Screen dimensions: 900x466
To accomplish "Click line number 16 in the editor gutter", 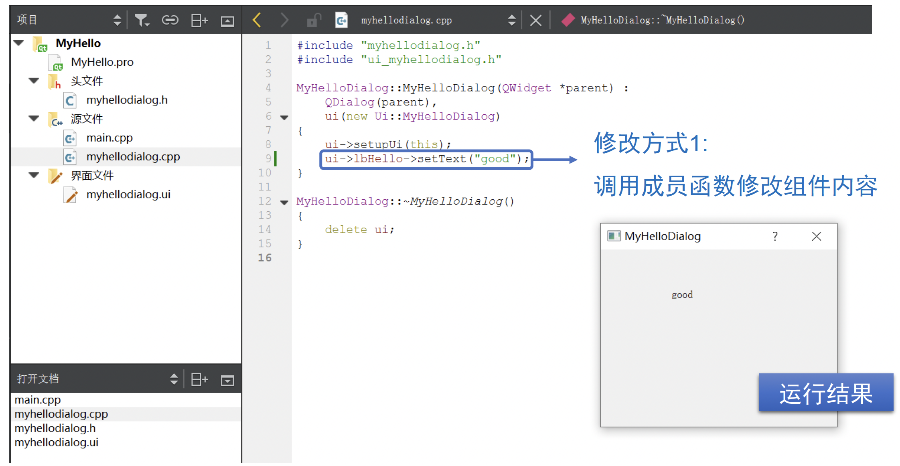I will (x=265, y=257).
